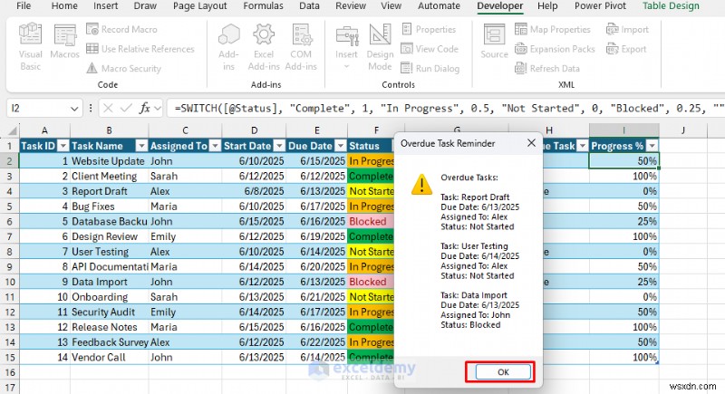The height and width of the screenshot is (394, 725).
Task: Click Run Dialog
Action: click(430, 68)
